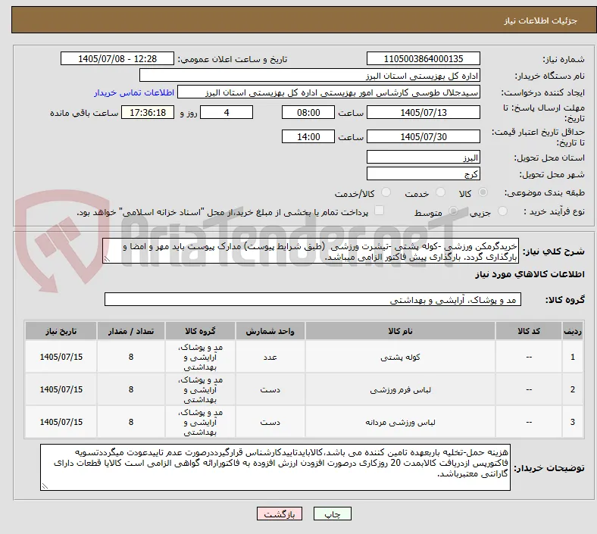Select the کالا radio button
Screen dimensions: 597x534
pos(483,192)
